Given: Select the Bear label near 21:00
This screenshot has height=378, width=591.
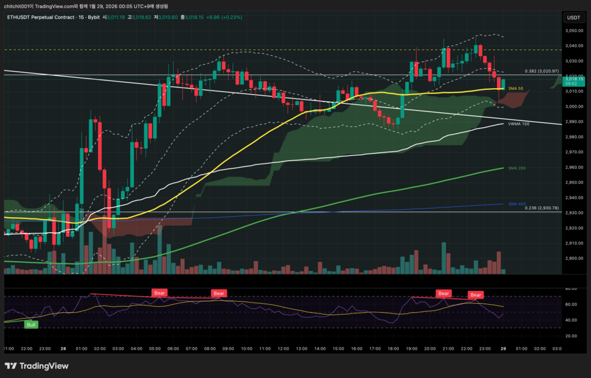Looking at the screenshot, I should 443,293.
